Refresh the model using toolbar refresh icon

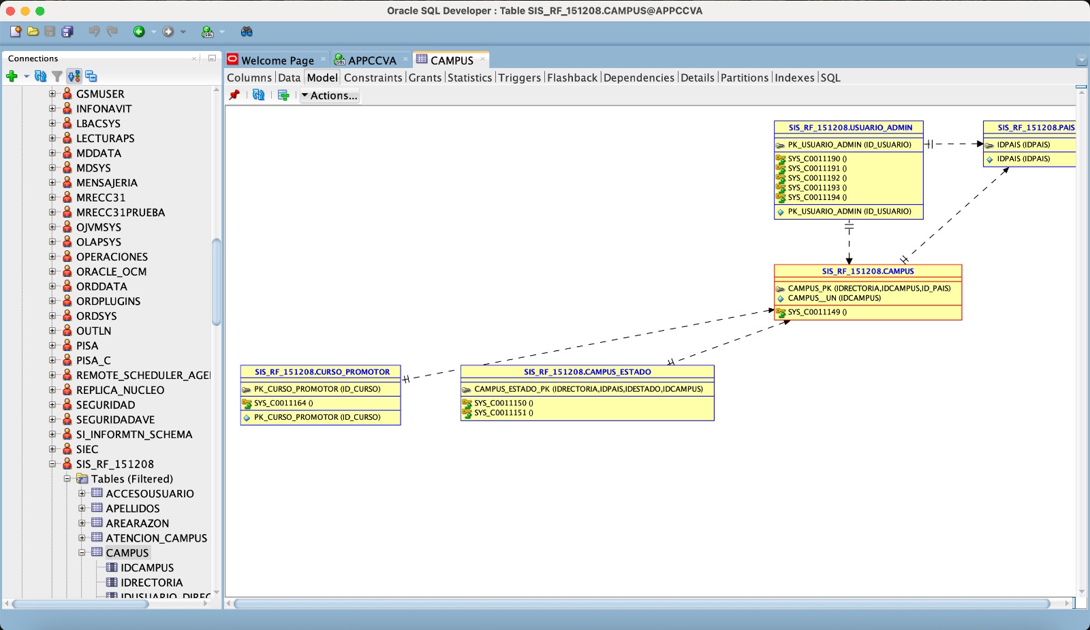click(258, 95)
